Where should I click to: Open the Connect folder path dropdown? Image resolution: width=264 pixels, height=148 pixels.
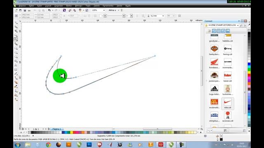pyautogui.click(x=238, y=25)
